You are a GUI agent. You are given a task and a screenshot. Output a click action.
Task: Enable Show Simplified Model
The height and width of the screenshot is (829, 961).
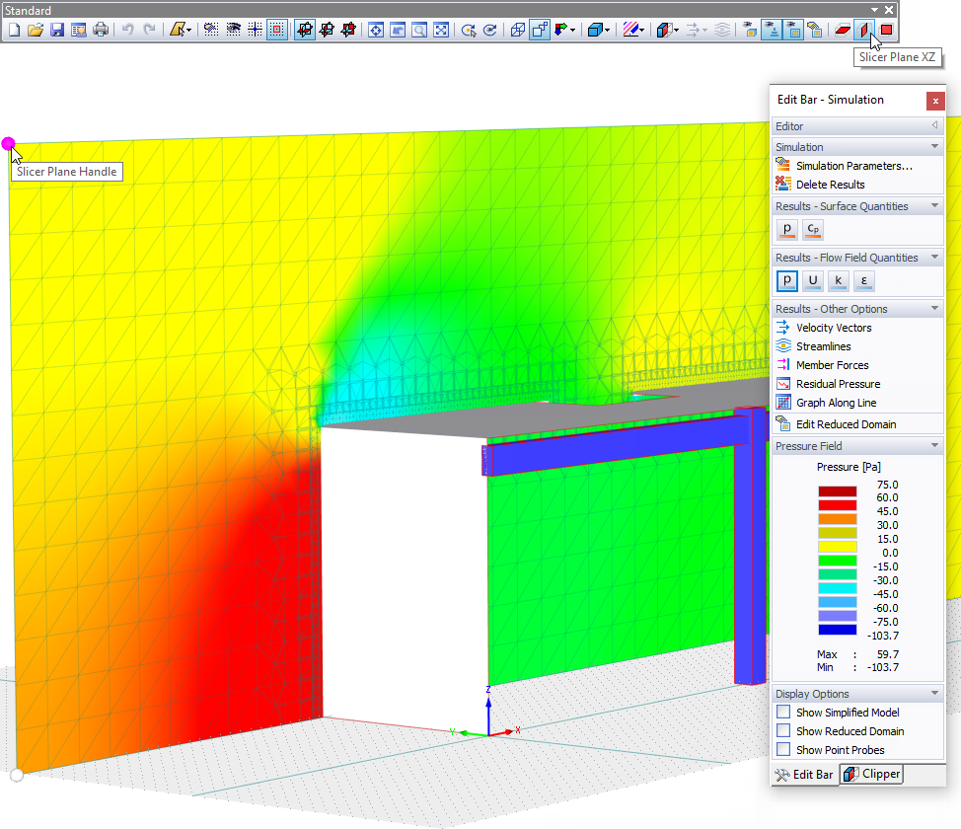tap(783, 712)
